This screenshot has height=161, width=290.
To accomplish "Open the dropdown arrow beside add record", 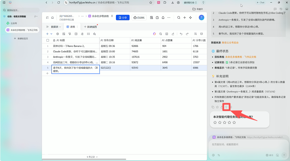I will [51, 34].
